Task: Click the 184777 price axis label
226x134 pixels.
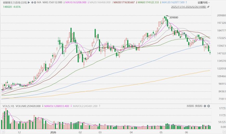Action: (221, 31)
